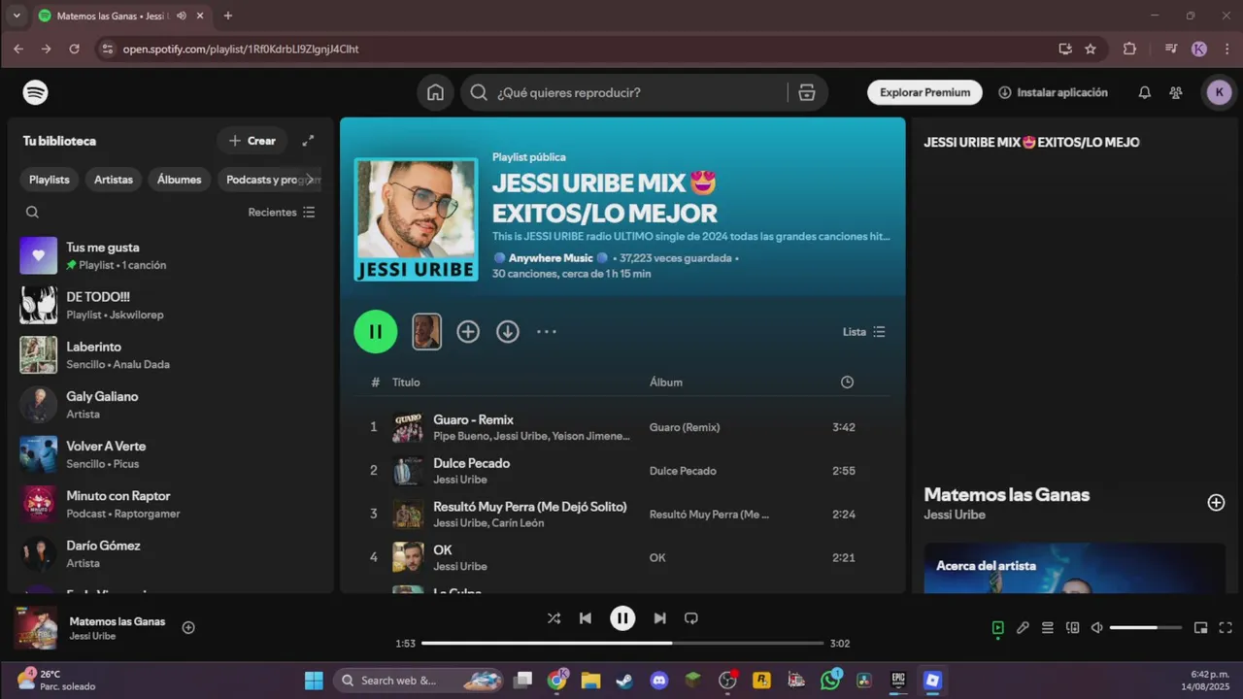1243x699 pixels.
Task: Open more options for the playlist (three dots)
Action: click(547, 332)
